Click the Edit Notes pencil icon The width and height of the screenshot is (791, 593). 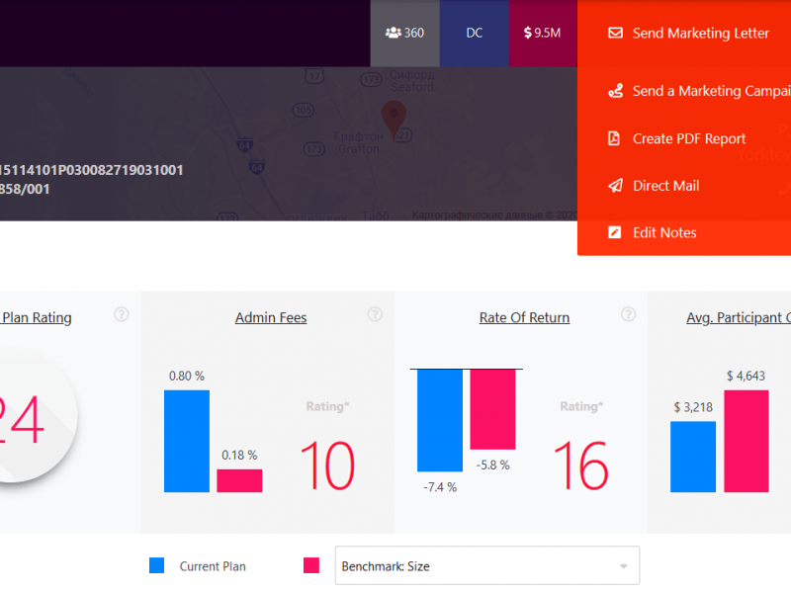point(615,232)
